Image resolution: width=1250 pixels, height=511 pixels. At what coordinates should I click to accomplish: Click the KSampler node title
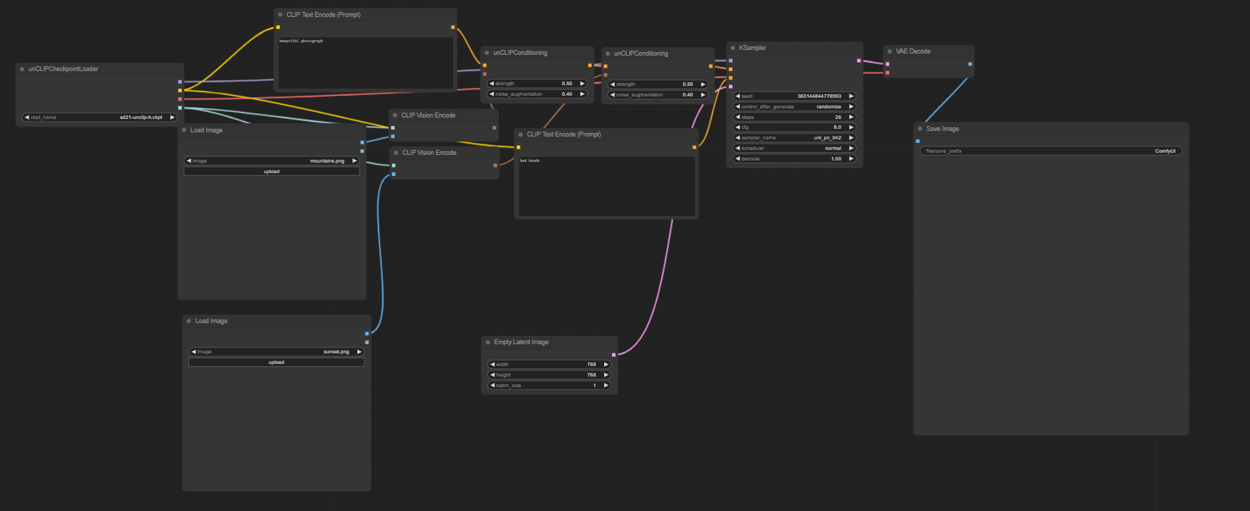tap(753, 48)
